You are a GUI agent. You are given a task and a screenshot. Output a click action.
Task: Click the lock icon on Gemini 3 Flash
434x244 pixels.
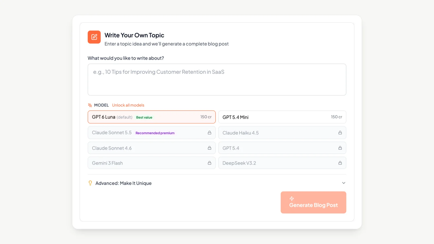click(209, 163)
